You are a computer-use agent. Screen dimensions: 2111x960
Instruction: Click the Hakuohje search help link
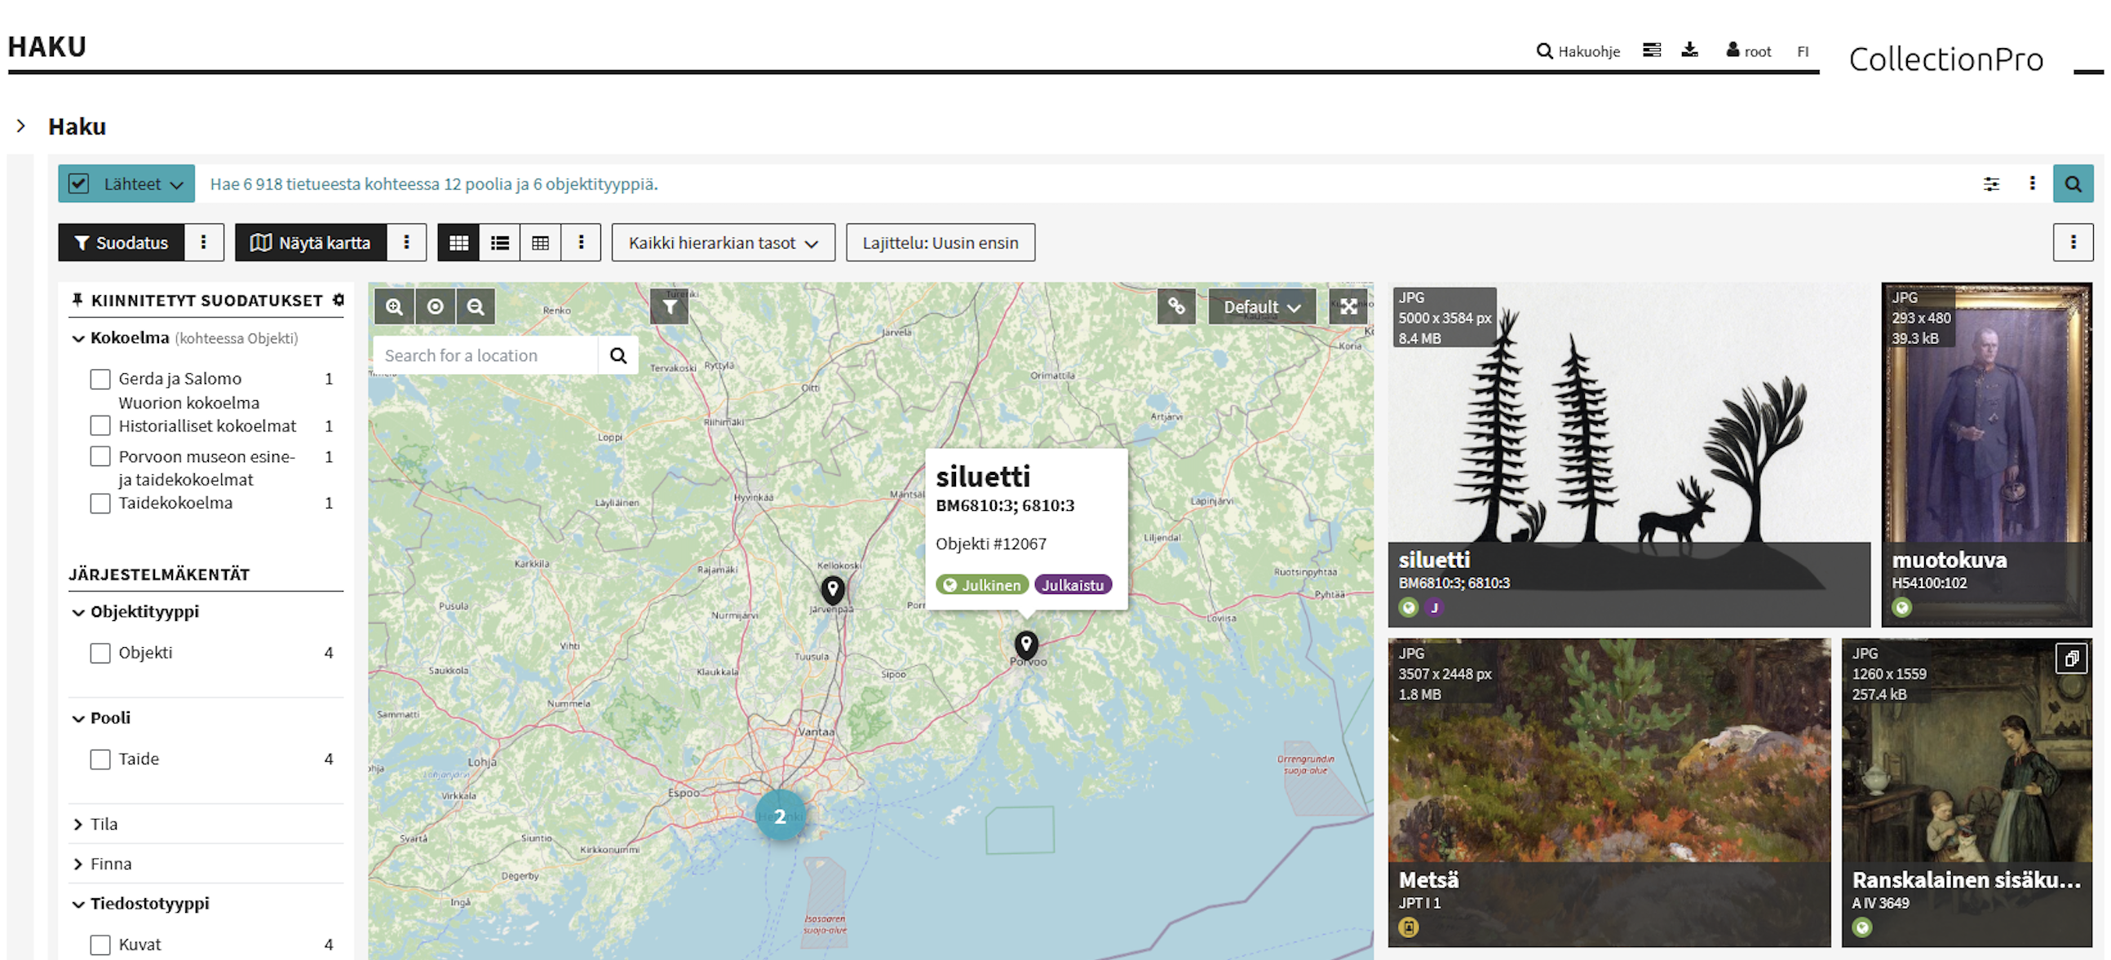click(1578, 51)
